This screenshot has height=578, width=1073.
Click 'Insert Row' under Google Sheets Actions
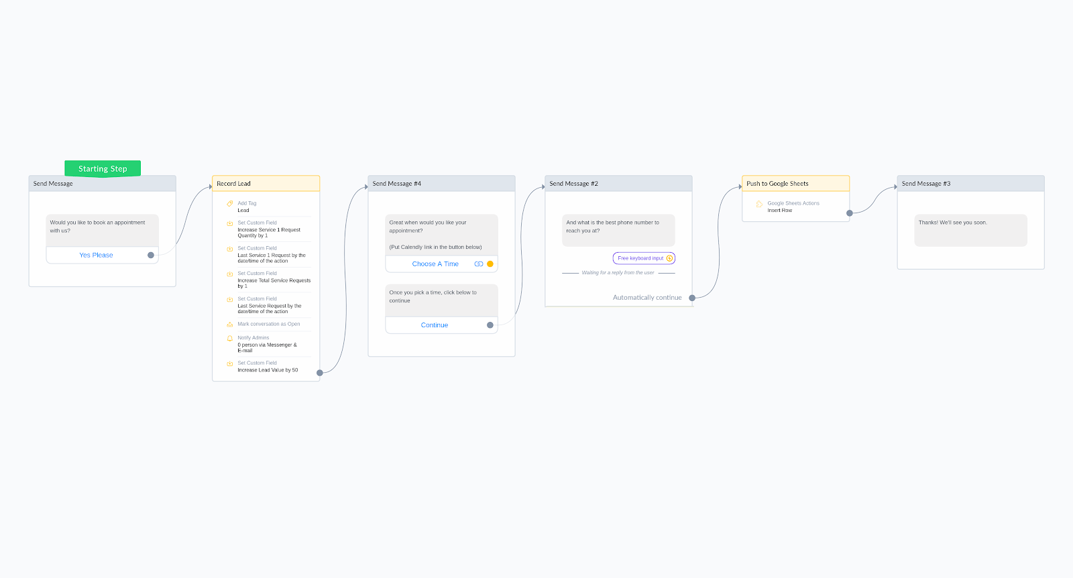780,211
